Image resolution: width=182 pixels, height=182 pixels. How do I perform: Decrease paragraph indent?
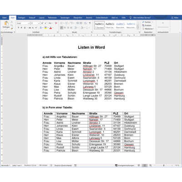pyautogui.click(x=77, y=23)
